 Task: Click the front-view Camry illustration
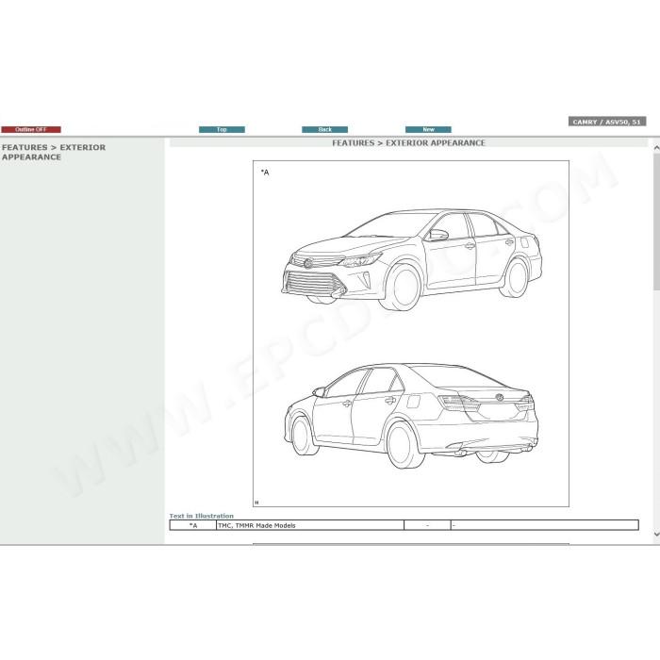[411, 259]
